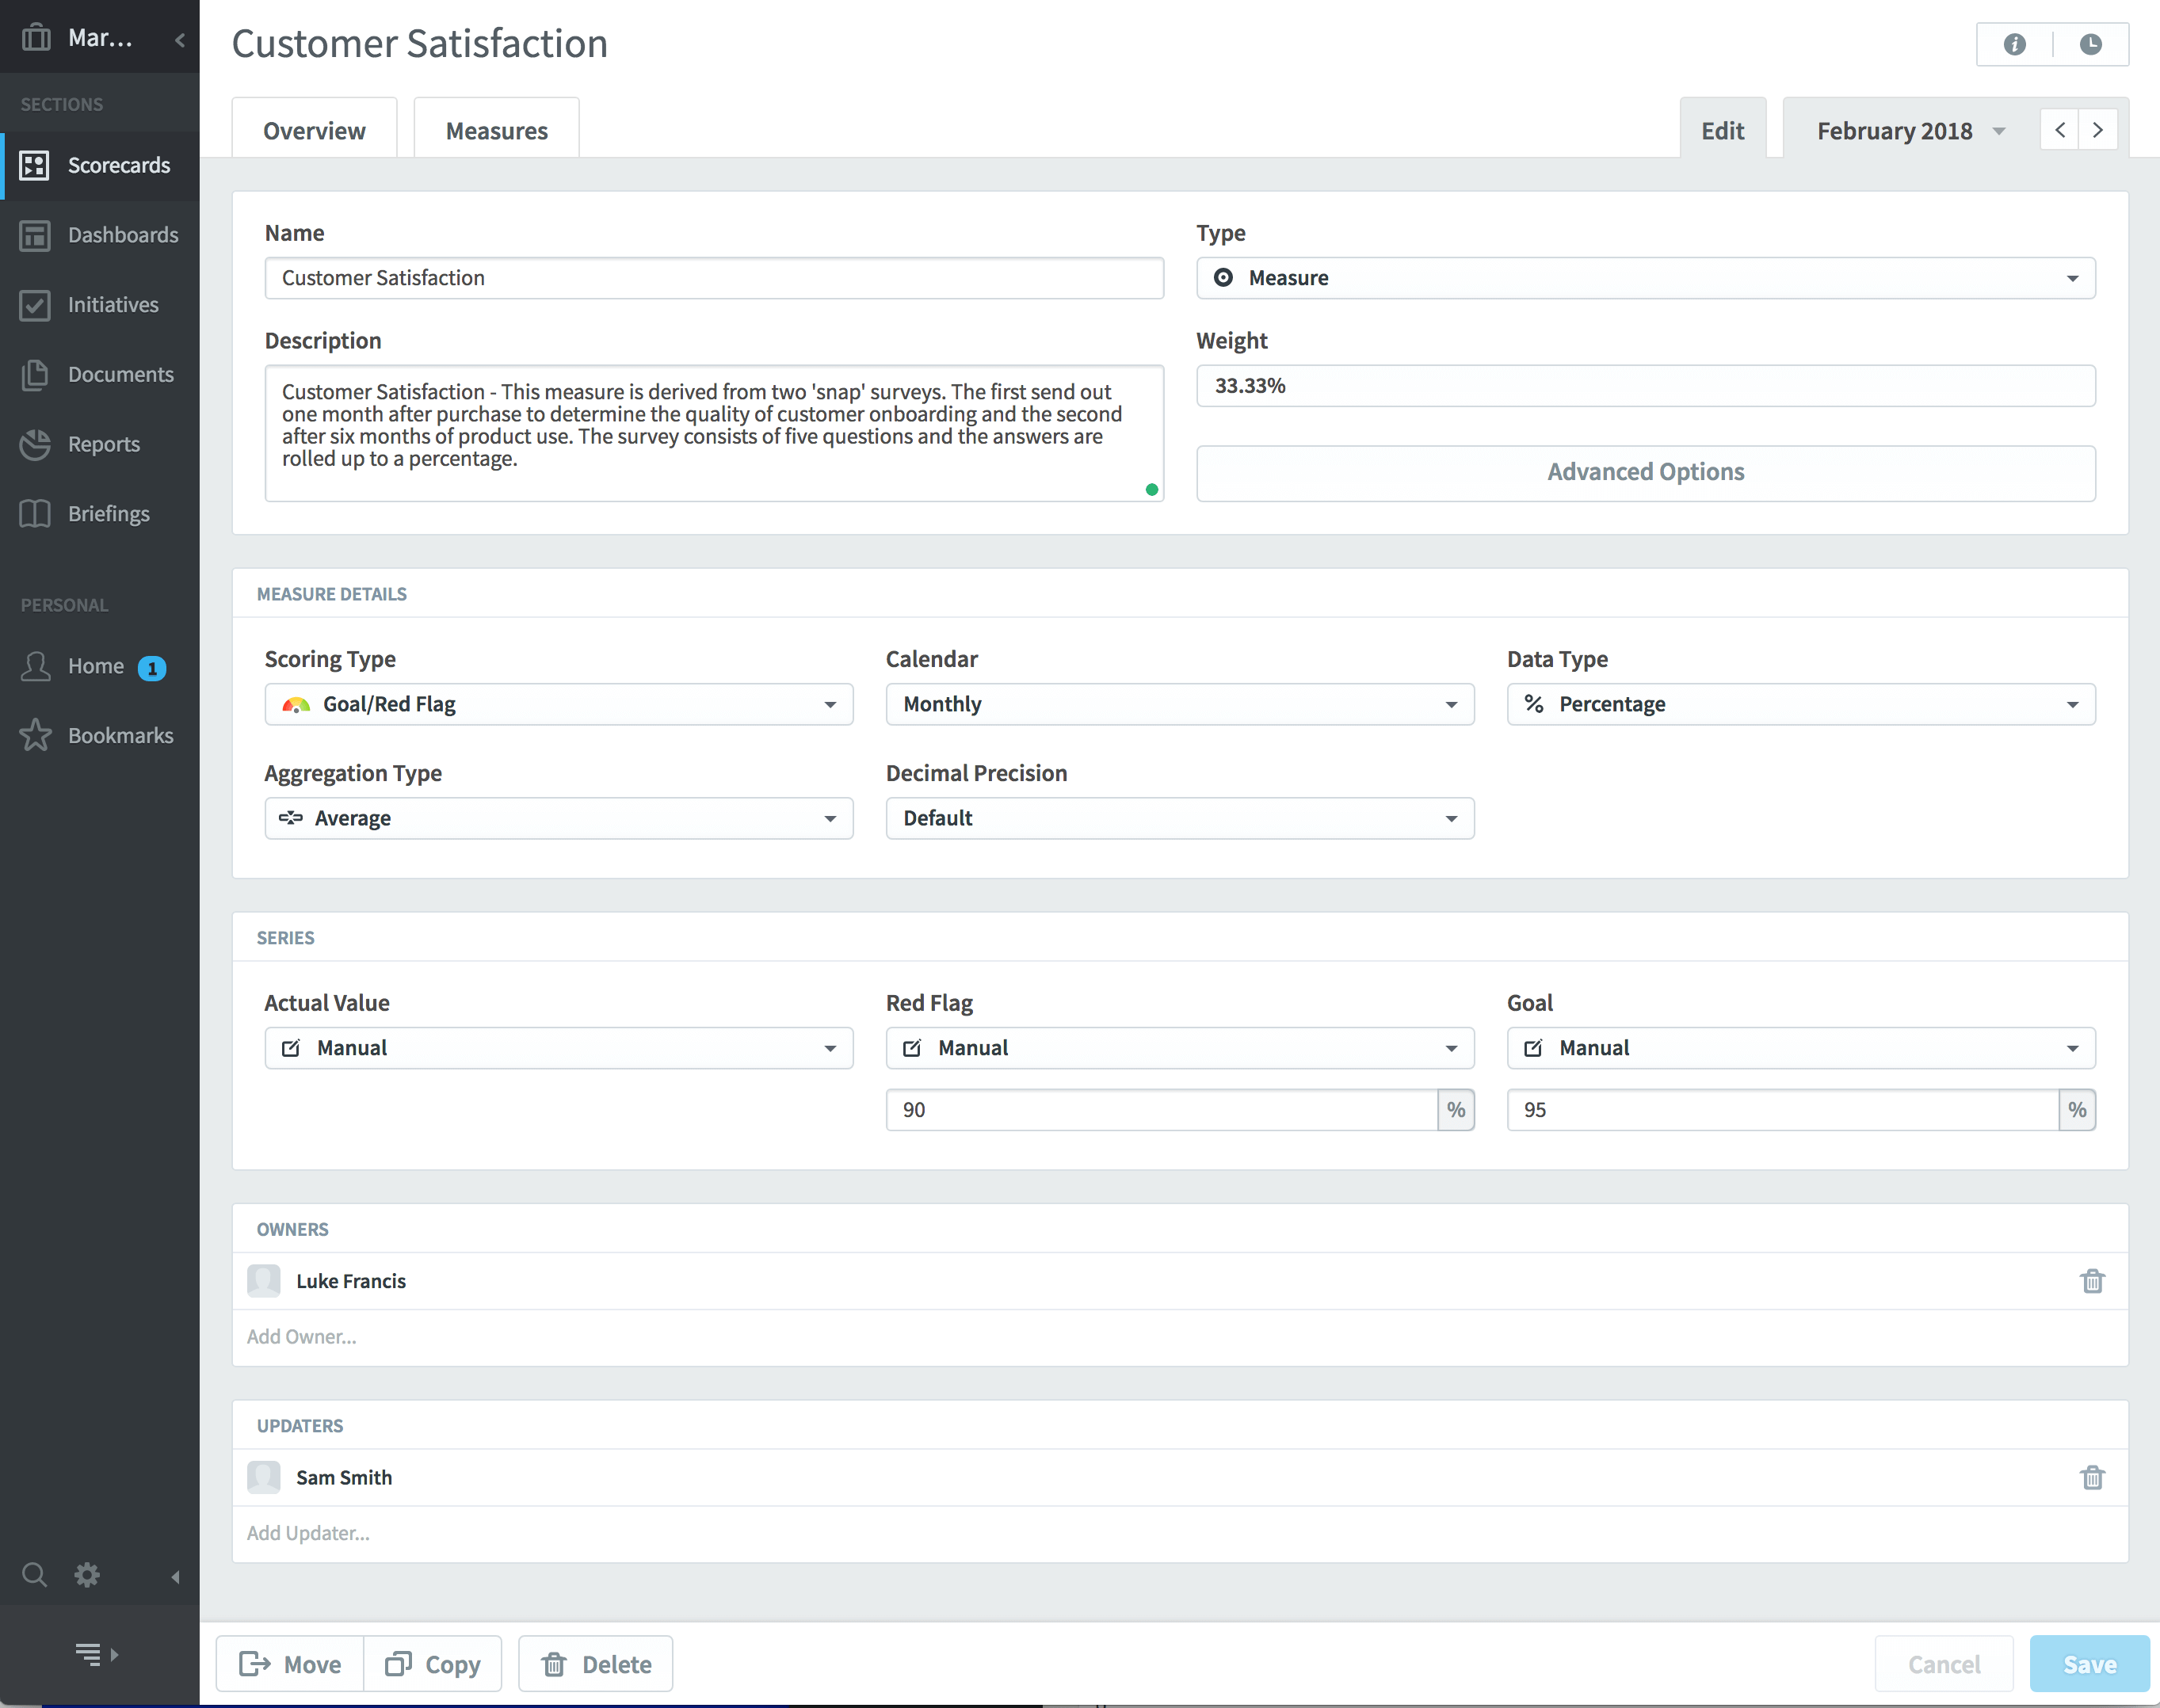Click the Add Owner field
Image resolution: width=2160 pixels, height=1708 pixels.
[302, 1336]
